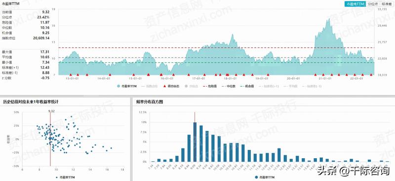Select the rightmost red rebalance marker on timeline
Viewport: 395px width, 181px height.
[371, 75]
